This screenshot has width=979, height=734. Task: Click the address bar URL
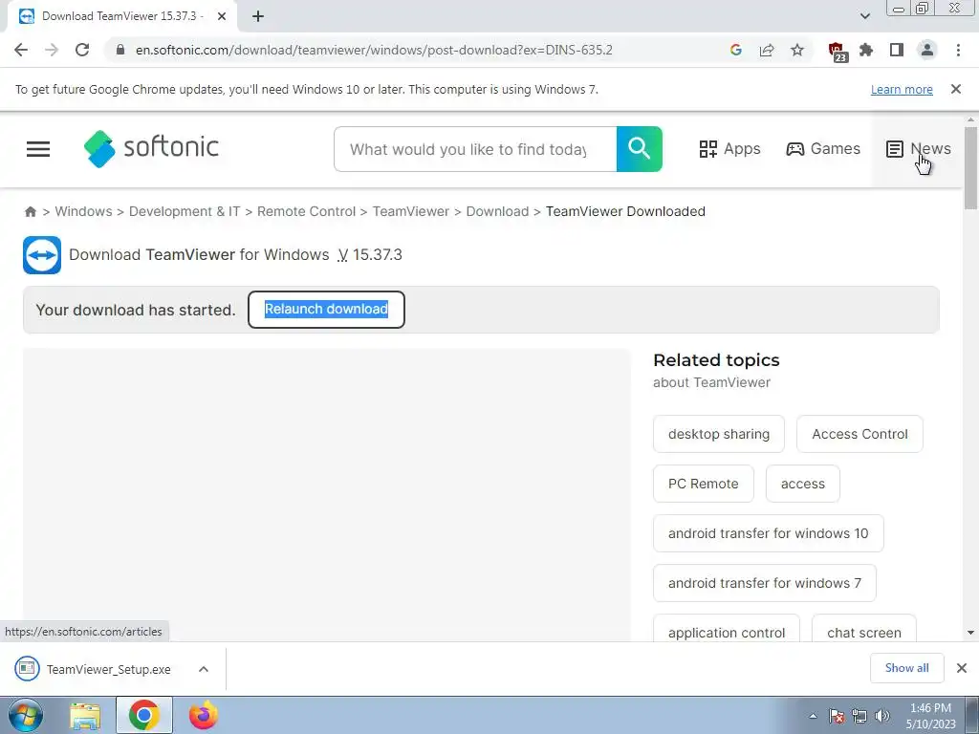point(374,50)
